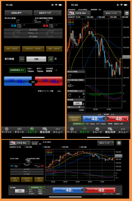Refresh 本日の確定損益 on trade screen
Viewport: 132px width, 201px height.
click(47, 21)
